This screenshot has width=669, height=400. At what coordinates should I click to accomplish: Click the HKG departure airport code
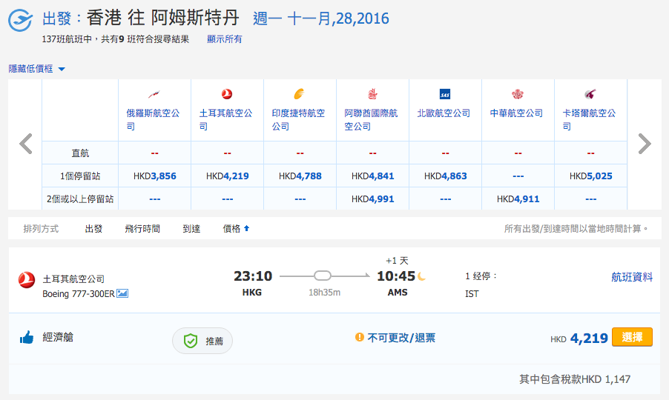click(251, 293)
